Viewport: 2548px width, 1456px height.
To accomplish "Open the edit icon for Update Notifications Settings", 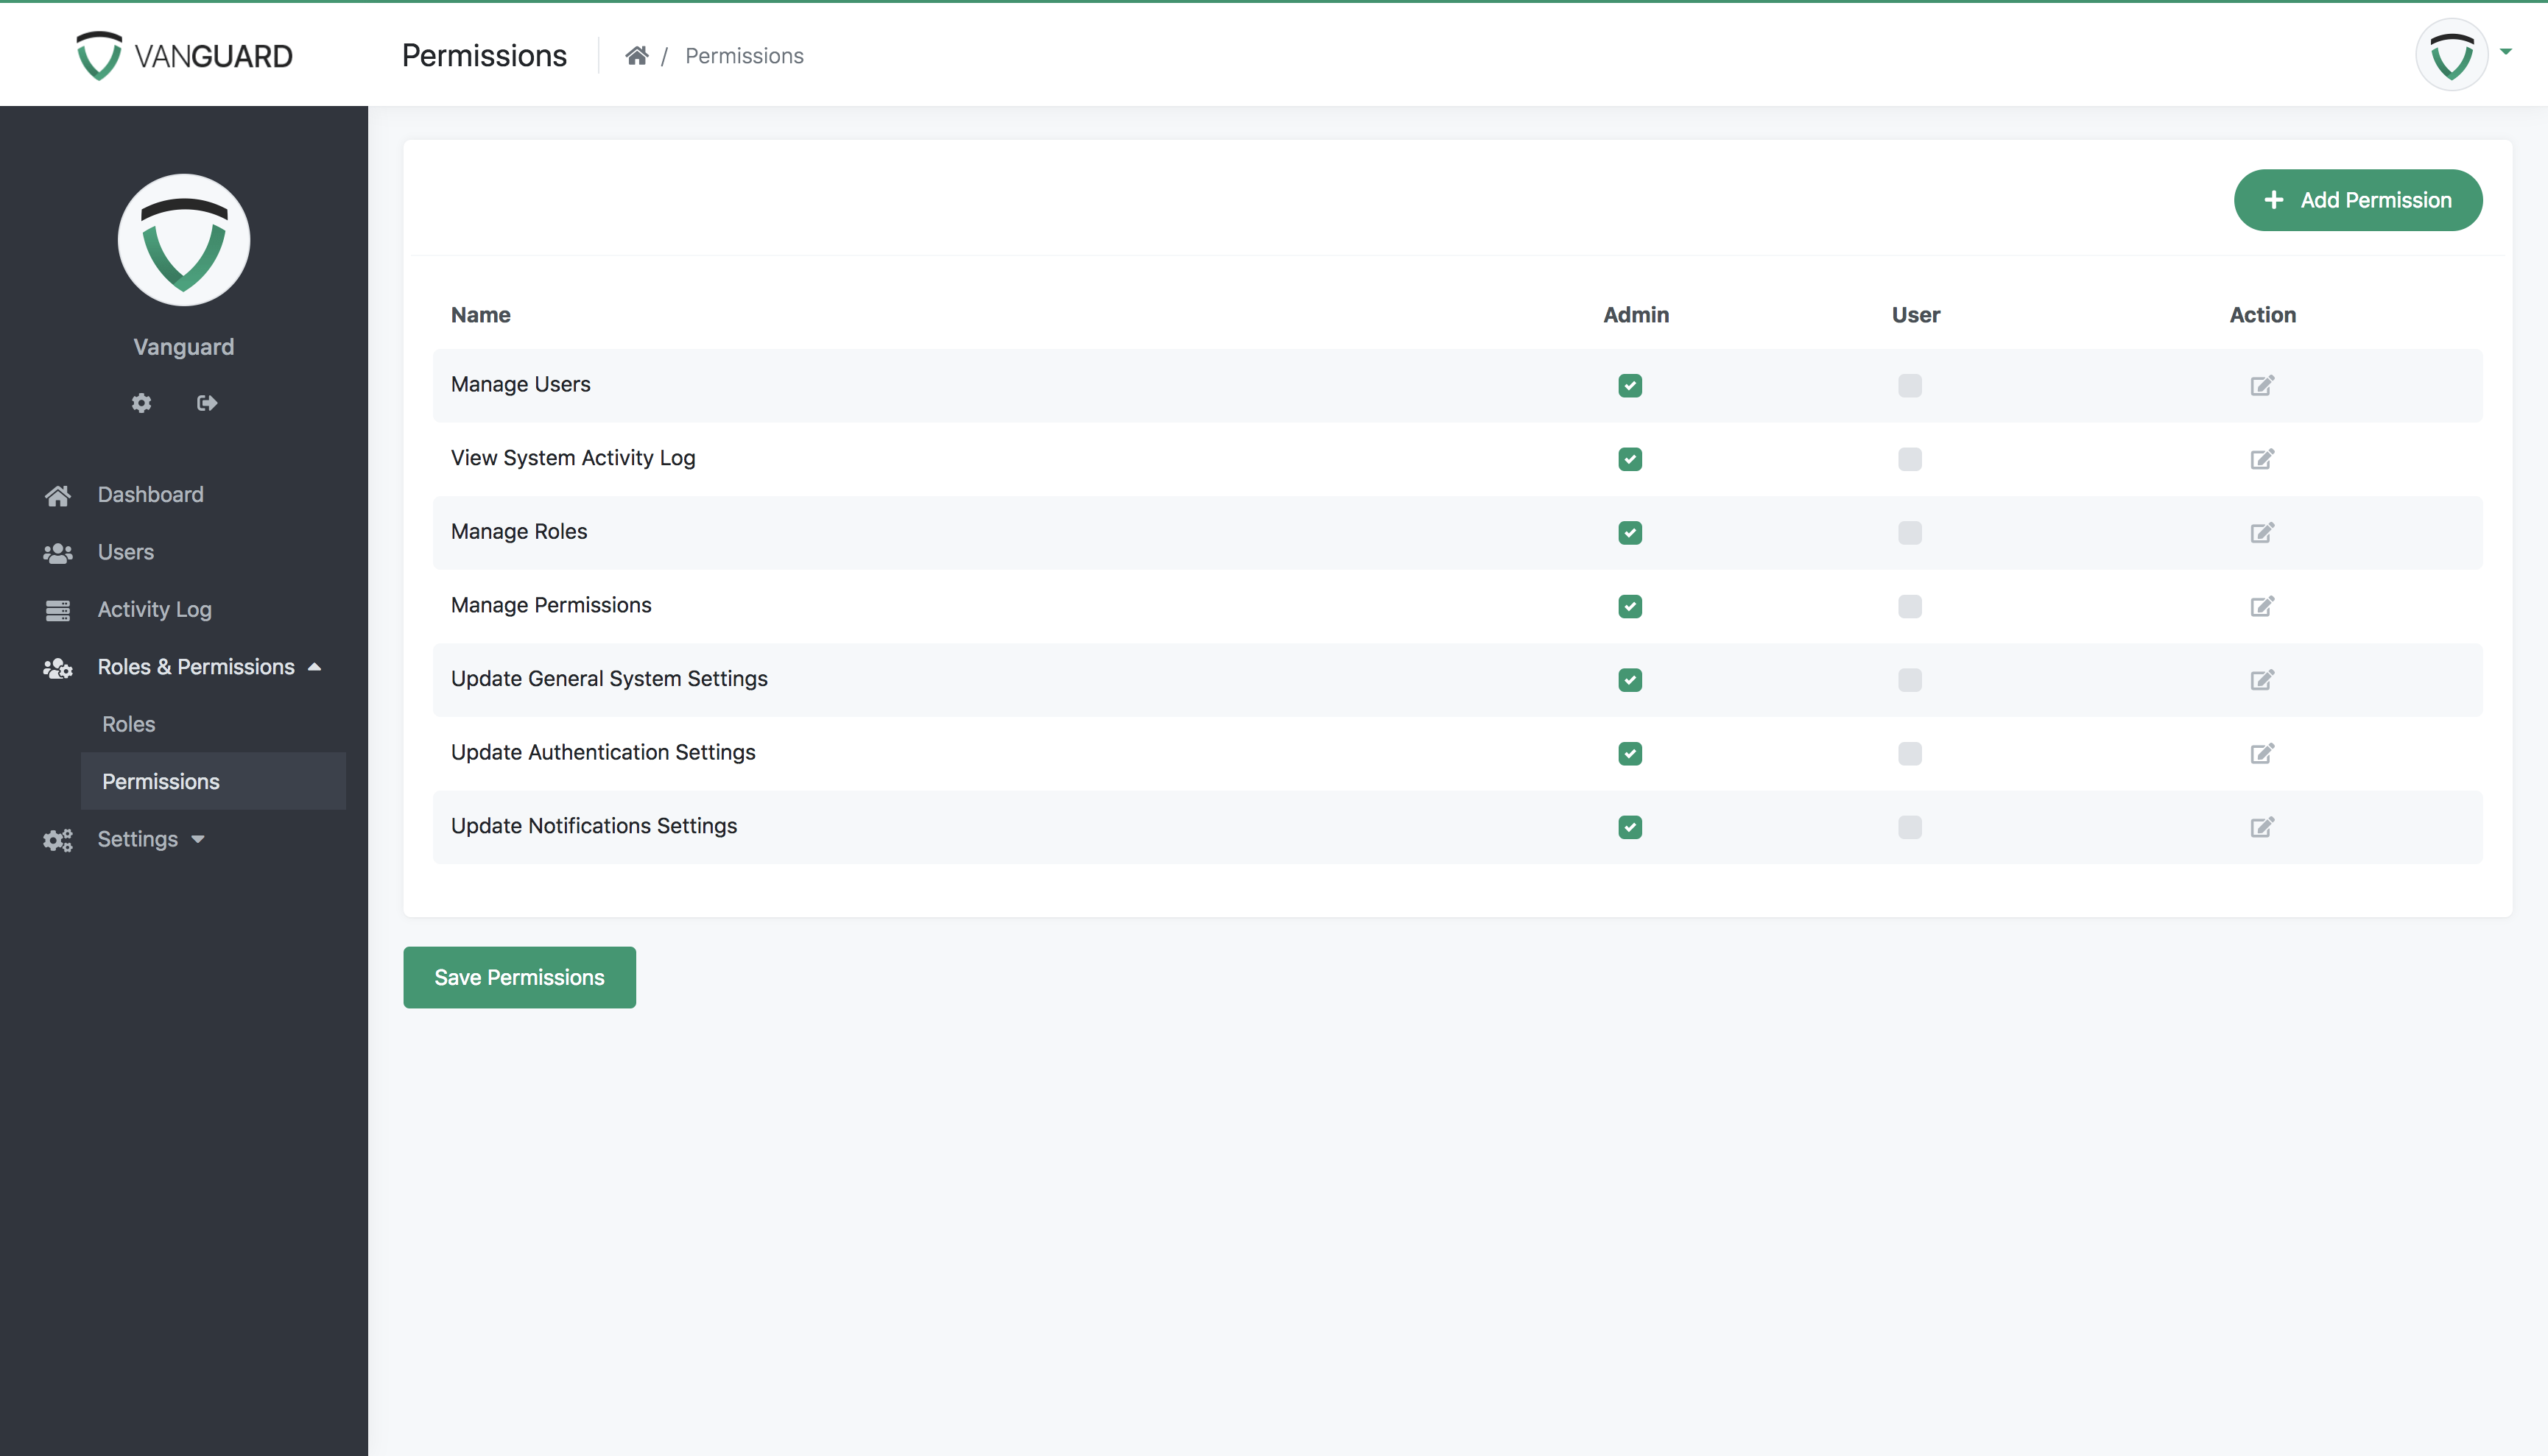I will pos(2263,827).
